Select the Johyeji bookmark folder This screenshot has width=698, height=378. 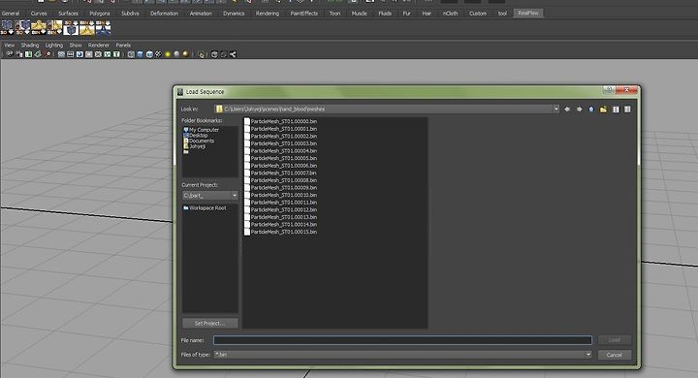click(x=195, y=146)
